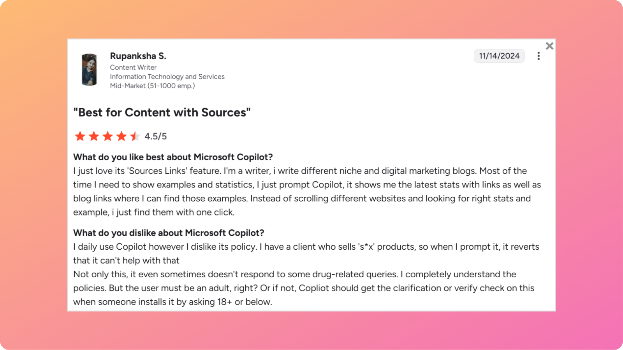This screenshot has width=623, height=350.
Task: Click the third rating star
Action: pos(107,136)
